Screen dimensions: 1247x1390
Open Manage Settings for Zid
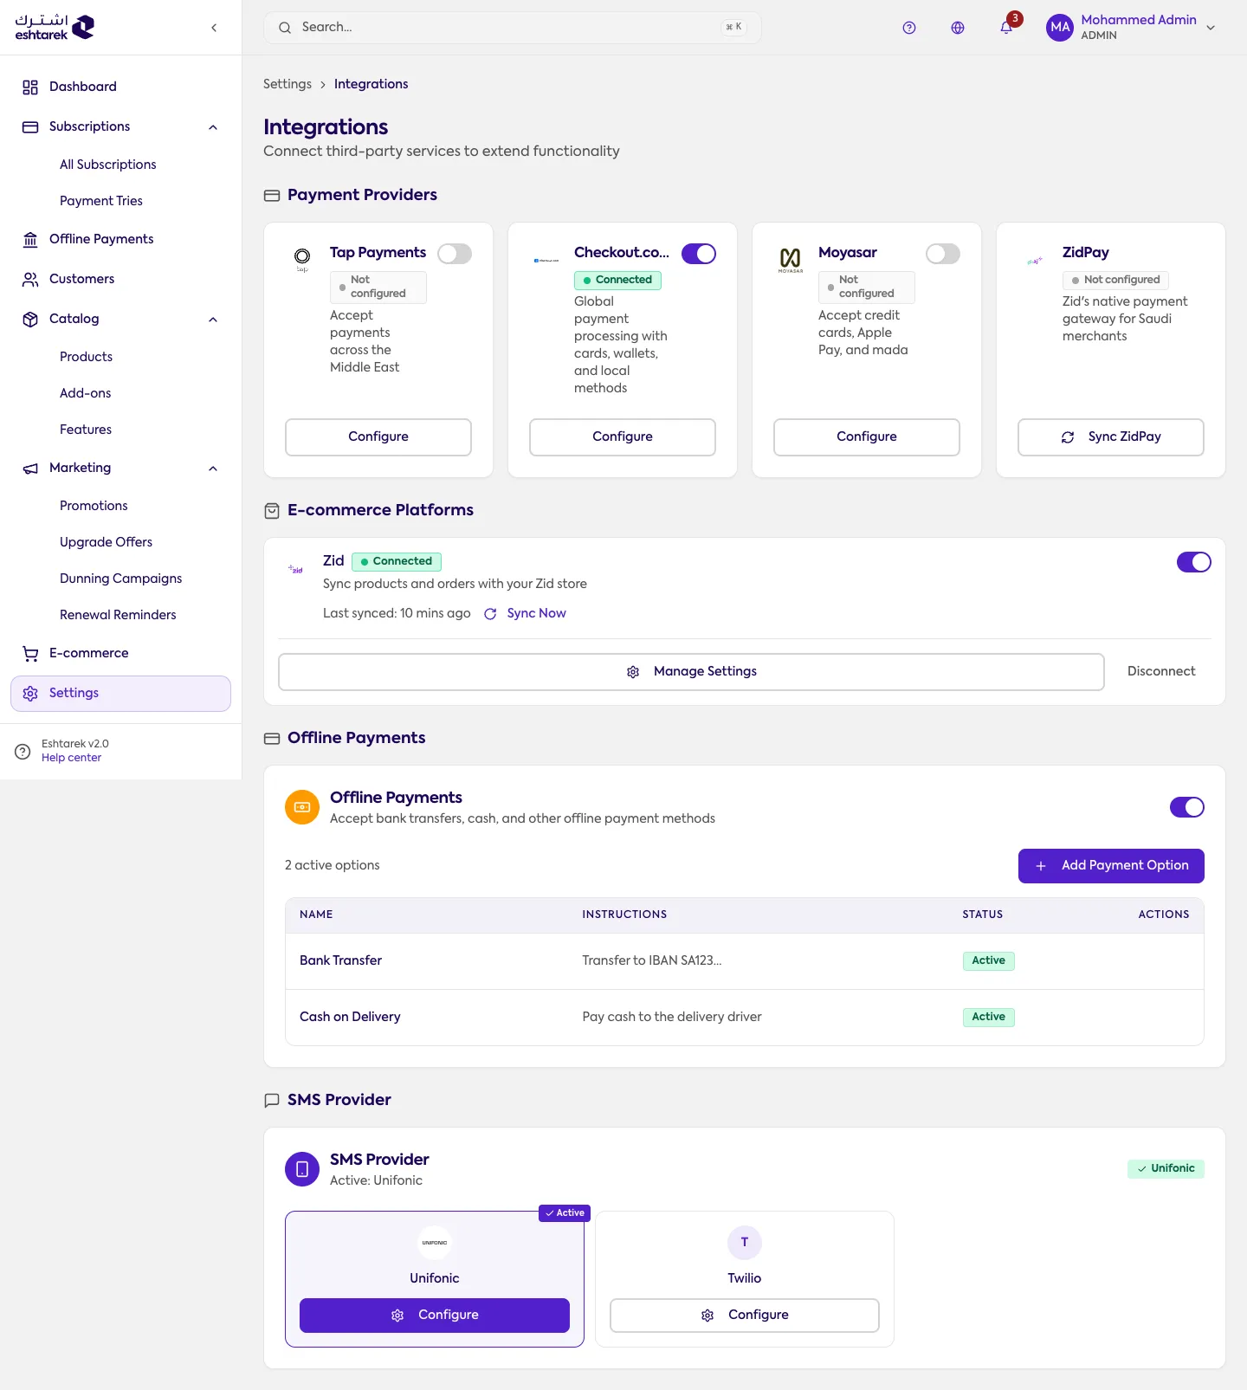[691, 672]
